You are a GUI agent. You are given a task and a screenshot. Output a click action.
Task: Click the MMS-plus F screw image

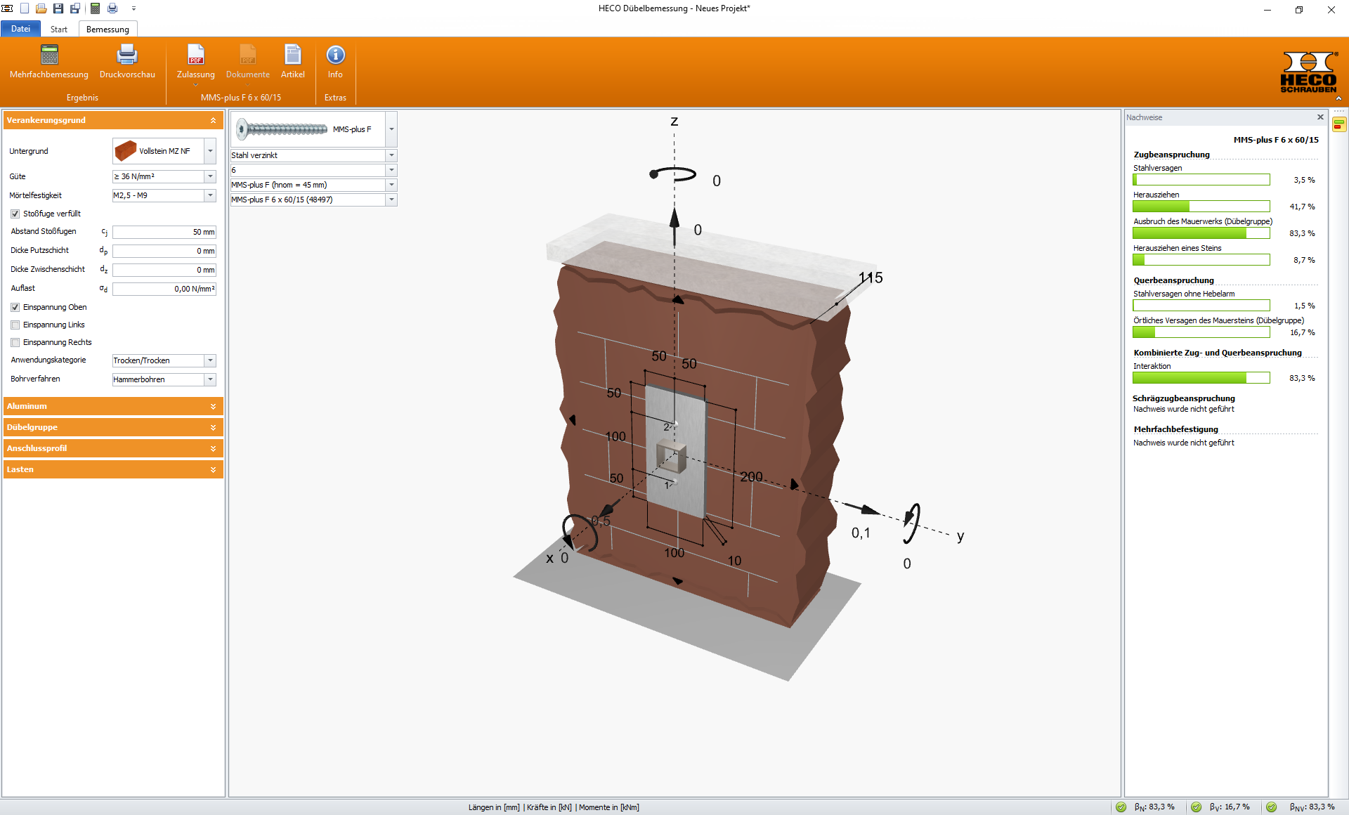click(282, 129)
